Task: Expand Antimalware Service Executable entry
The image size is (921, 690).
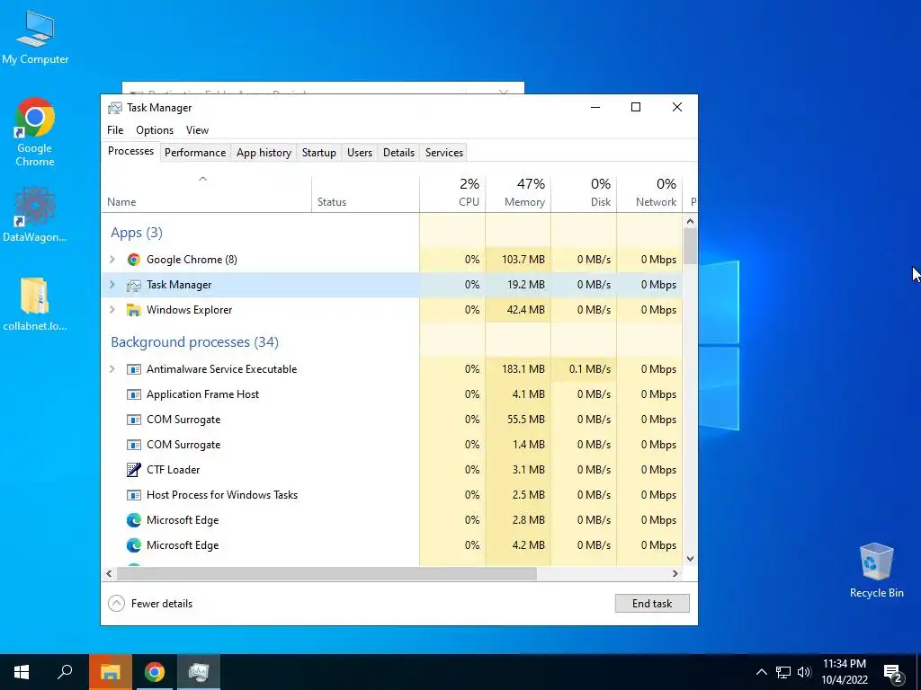Action: pos(112,369)
